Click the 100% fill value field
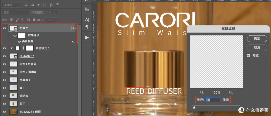271x116 pixels. point(50,20)
